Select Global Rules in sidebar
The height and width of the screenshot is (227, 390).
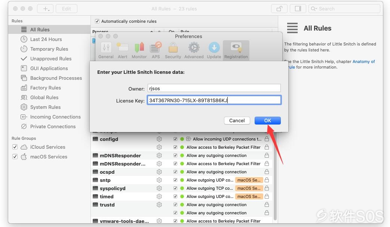[49, 97]
